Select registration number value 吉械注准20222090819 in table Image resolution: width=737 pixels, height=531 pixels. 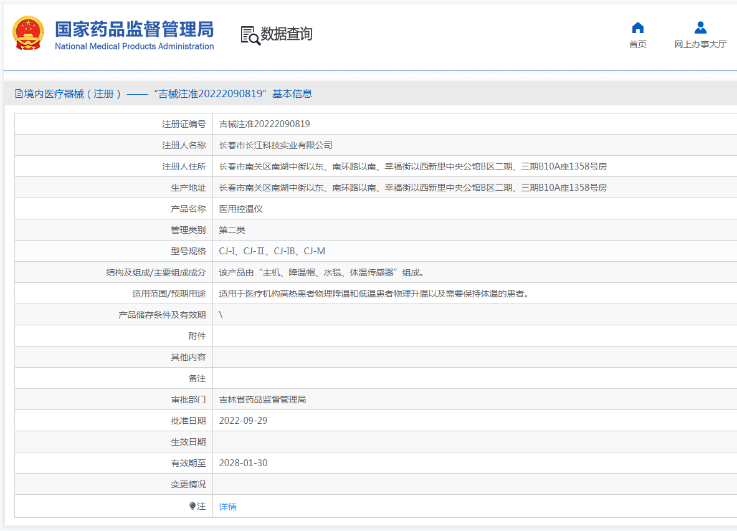point(264,124)
